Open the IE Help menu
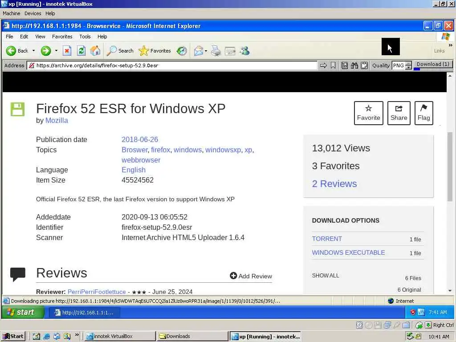456x342 pixels. coord(102,37)
